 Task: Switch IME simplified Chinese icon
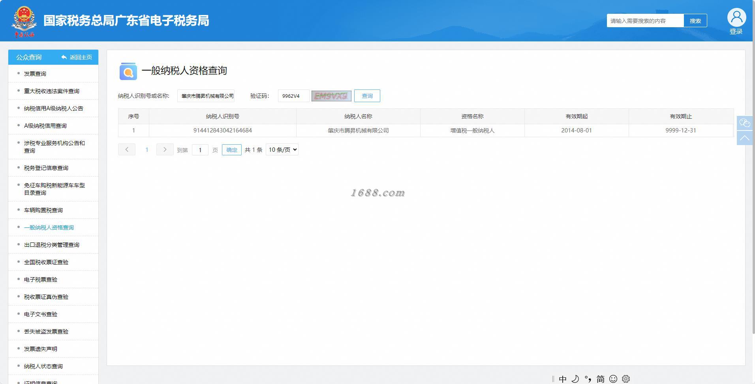pyautogui.click(x=601, y=379)
